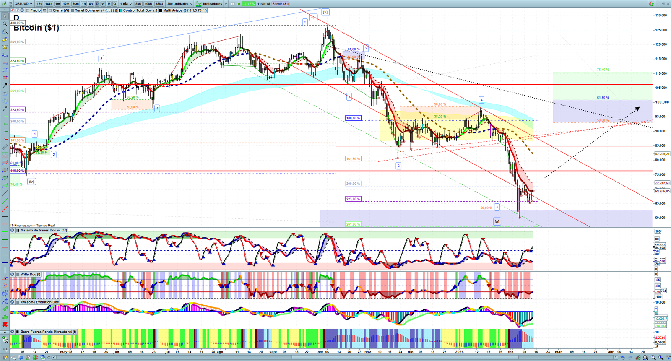Image resolution: width=671 pixels, height=361 pixels.
Task: Expand the 1 día timeframe dropdown
Action: point(126,4)
